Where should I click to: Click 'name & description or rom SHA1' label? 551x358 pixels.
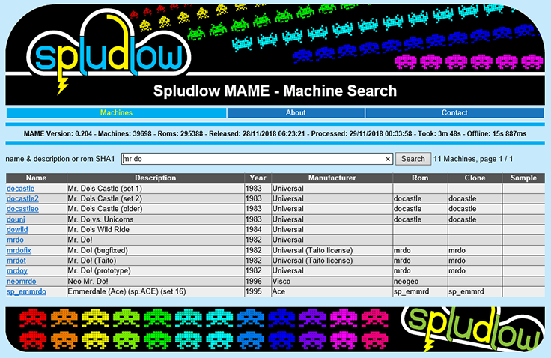pyautogui.click(x=60, y=159)
